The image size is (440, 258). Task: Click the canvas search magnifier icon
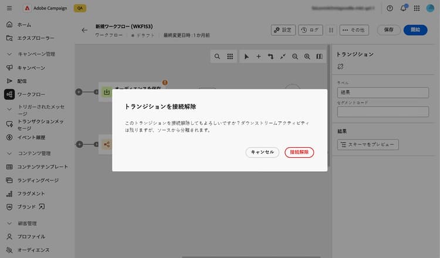click(x=217, y=56)
